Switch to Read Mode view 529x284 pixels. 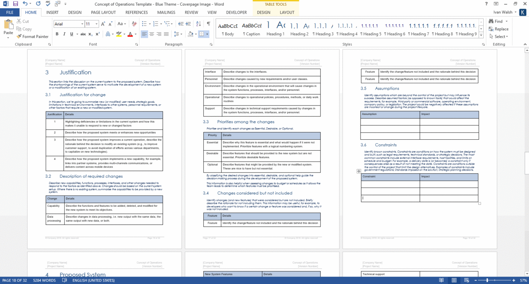tap(442, 280)
